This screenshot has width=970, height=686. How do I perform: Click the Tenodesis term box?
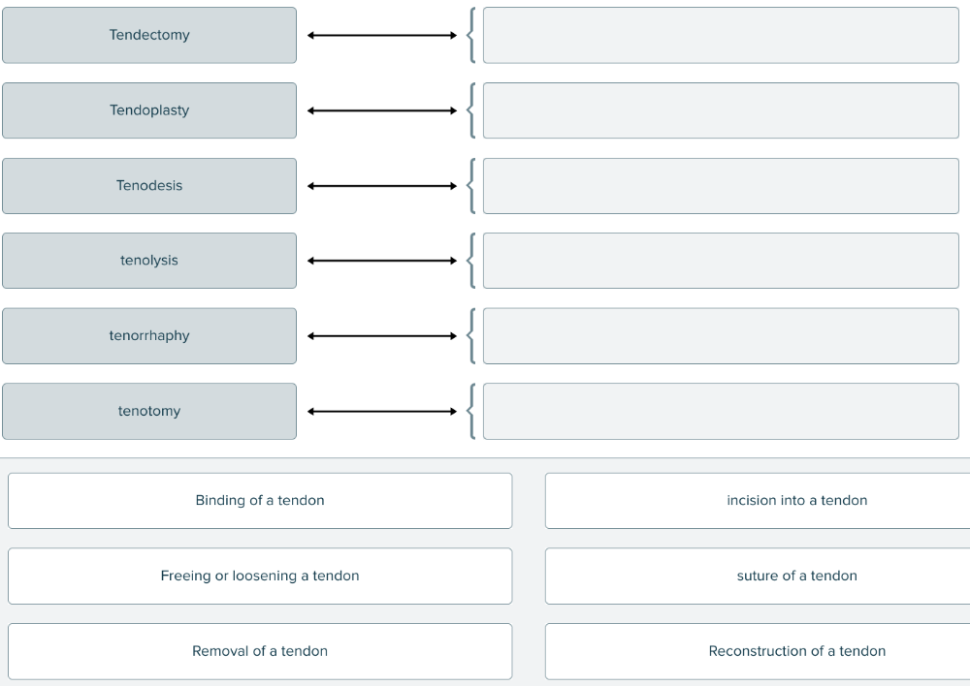[149, 186]
